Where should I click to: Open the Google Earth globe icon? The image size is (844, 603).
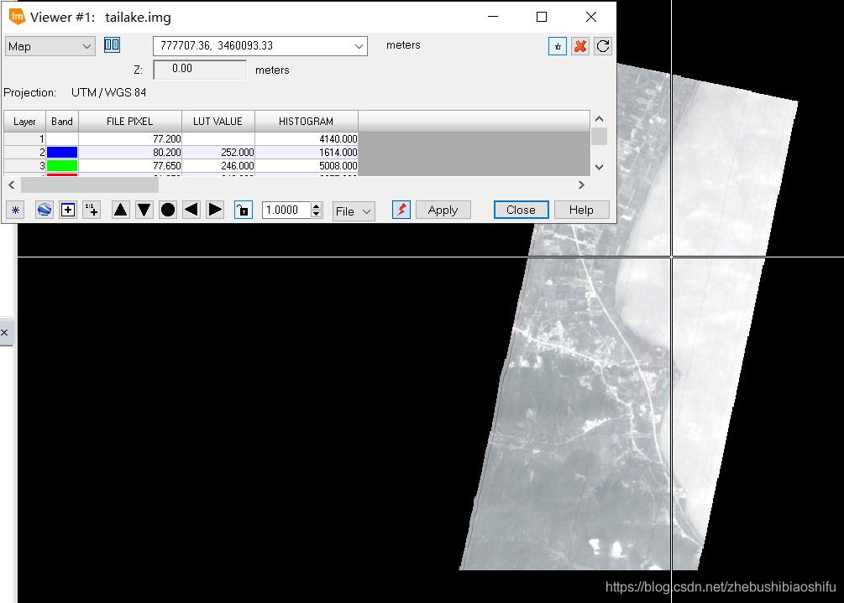[x=45, y=211]
